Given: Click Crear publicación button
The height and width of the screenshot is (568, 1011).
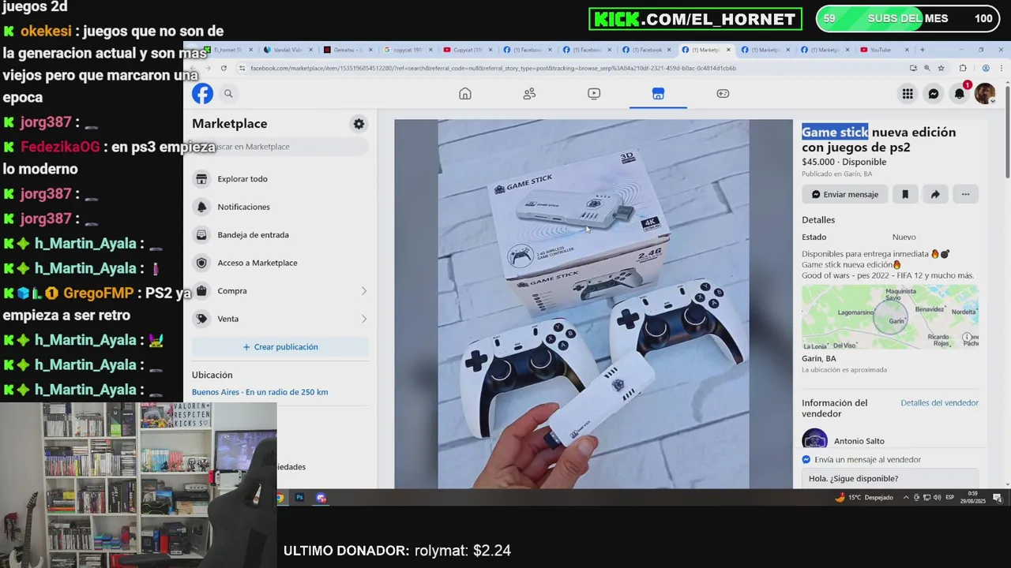Looking at the screenshot, I should (x=280, y=347).
